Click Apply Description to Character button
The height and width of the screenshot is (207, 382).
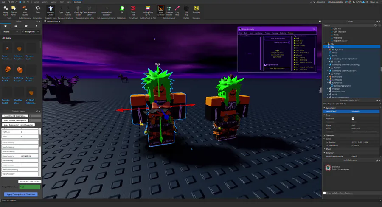pos(21,194)
